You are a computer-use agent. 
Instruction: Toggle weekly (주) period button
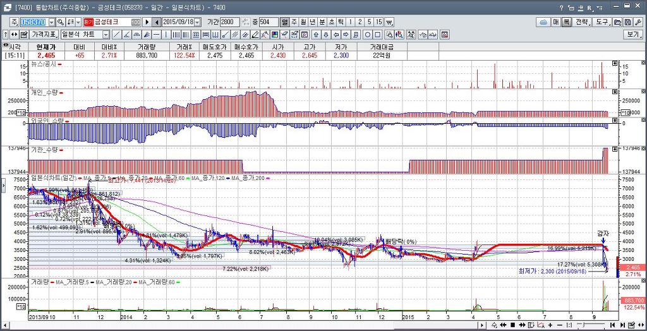click(x=294, y=22)
